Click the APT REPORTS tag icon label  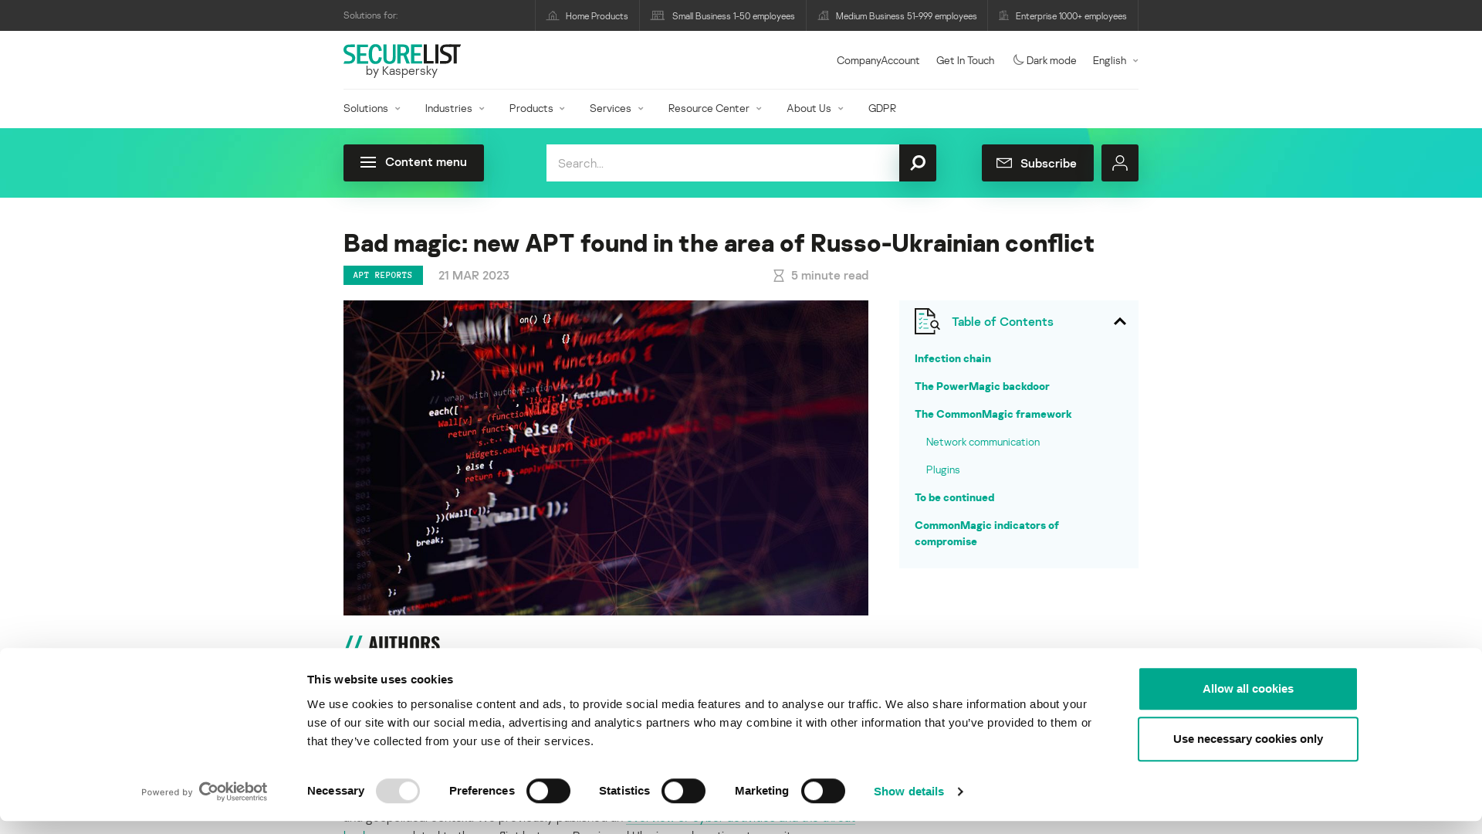coord(383,275)
